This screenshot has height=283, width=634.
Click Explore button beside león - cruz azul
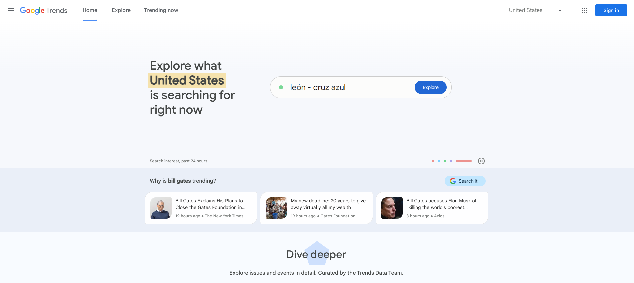pos(430,87)
